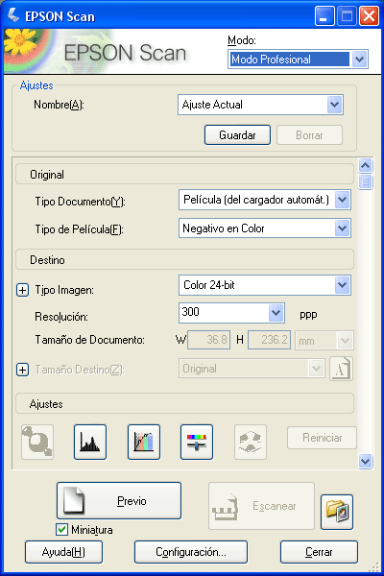Screen dimensions: 384x576
Task: Click the settings panel scroll down arrow
Action: (x=365, y=461)
